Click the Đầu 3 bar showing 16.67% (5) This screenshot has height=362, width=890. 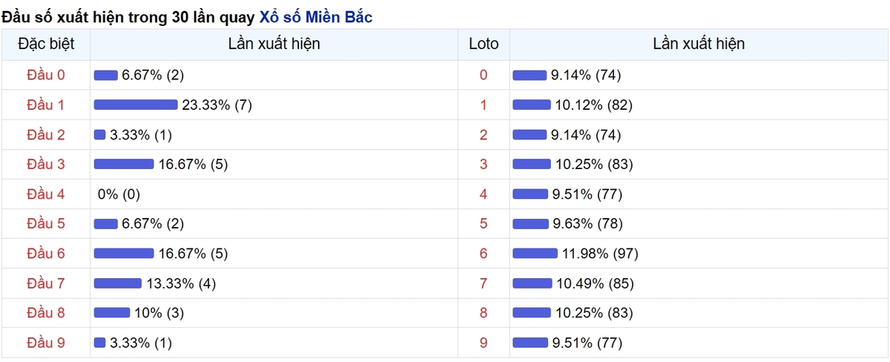click(x=124, y=165)
